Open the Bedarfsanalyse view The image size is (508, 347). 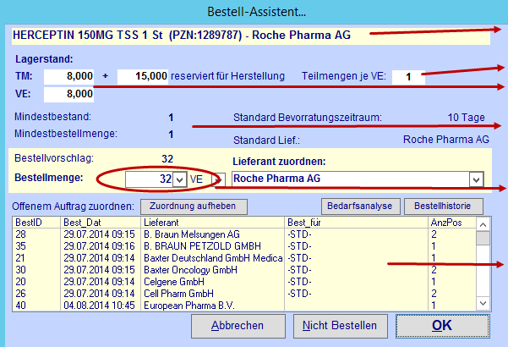tap(361, 207)
